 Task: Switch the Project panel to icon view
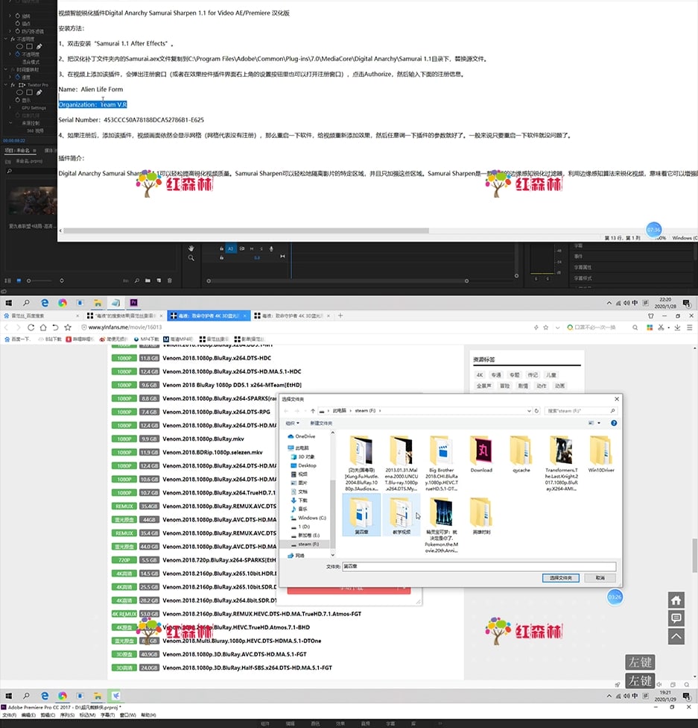click(x=19, y=280)
